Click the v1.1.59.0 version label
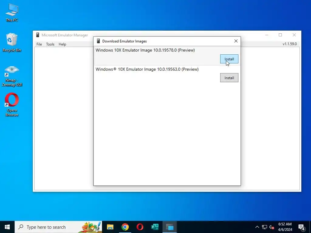Viewport: 311px width, 233px height. pyautogui.click(x=289, y=44)
